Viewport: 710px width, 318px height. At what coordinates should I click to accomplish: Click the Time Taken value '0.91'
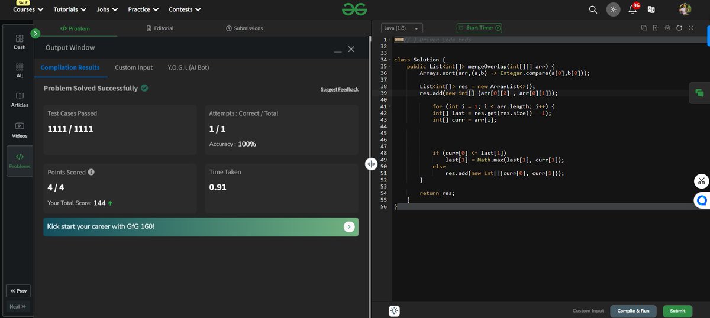pyautogui.click(x=218, y=187)
